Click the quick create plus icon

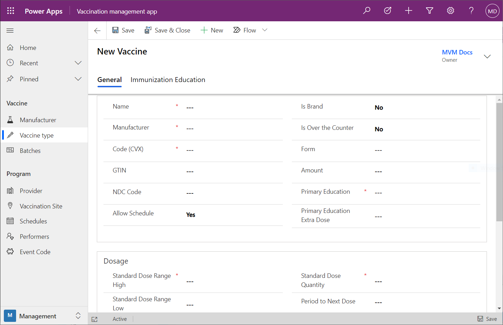[408, 11]
